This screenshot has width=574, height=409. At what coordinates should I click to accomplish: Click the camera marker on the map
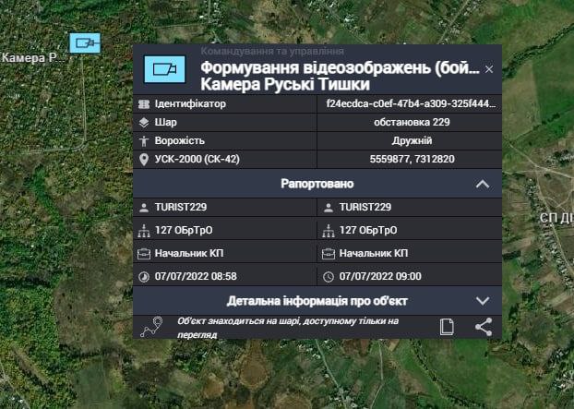tap(85, 43)
